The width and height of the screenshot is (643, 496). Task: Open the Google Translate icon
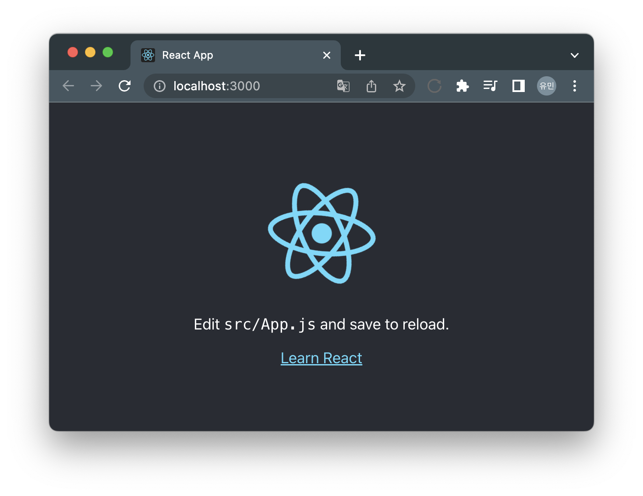pos(343,86)
